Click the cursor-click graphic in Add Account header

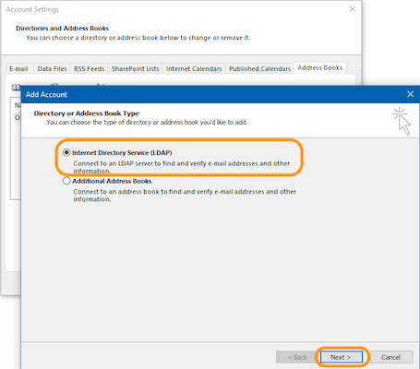[x=402, y=121]
